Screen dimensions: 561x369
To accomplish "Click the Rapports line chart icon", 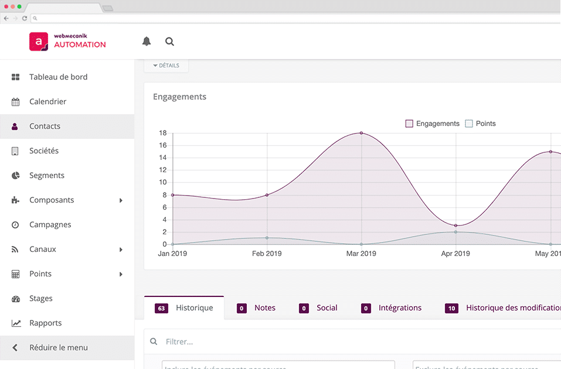I will [16, 323].
